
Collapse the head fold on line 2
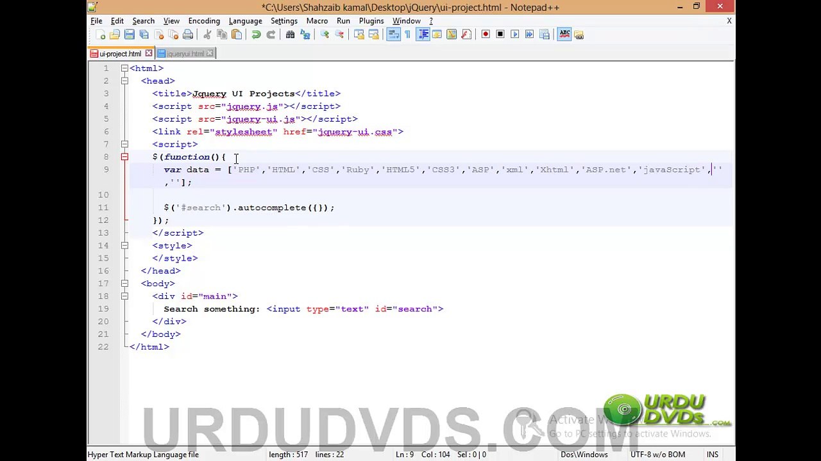(x=124, y=81)
